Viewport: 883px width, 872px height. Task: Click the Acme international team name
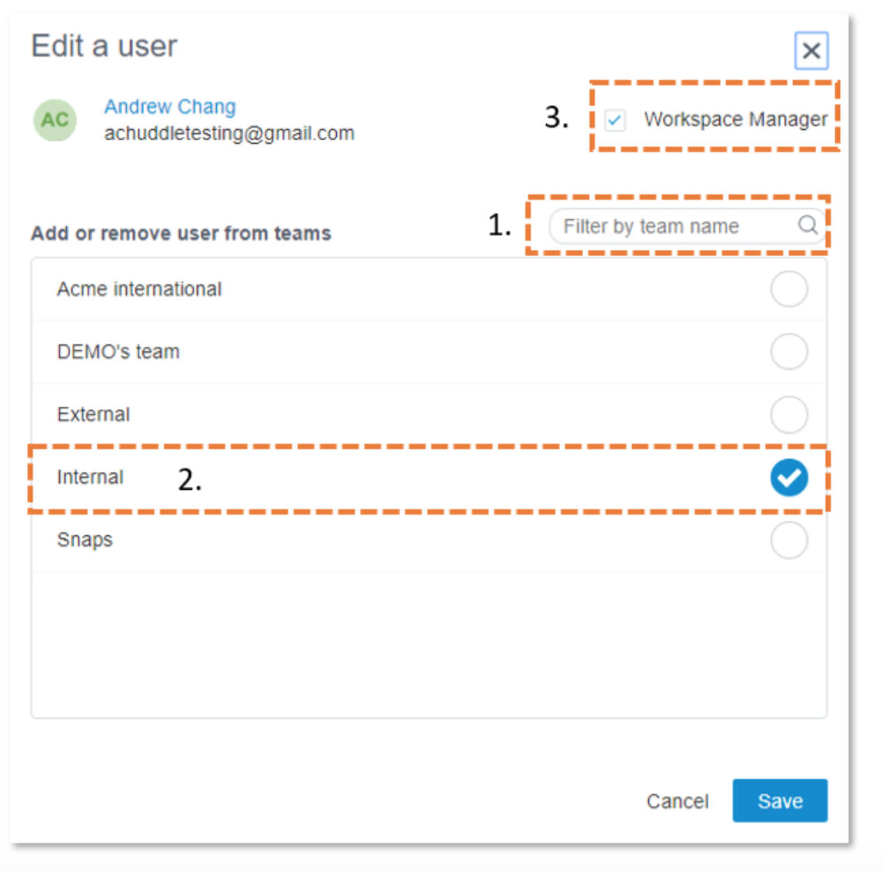139,289
